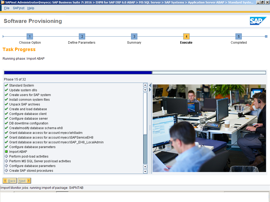
Task: Click the pending diamond beside Perform post-load activities
Action: point(6,156)
